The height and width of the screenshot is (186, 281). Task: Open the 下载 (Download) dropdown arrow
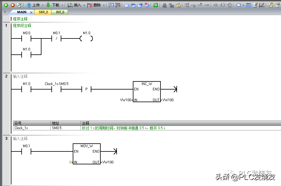tap(62, 5)
